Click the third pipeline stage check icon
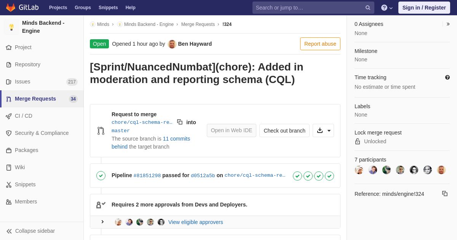 (x=319, y=176)
